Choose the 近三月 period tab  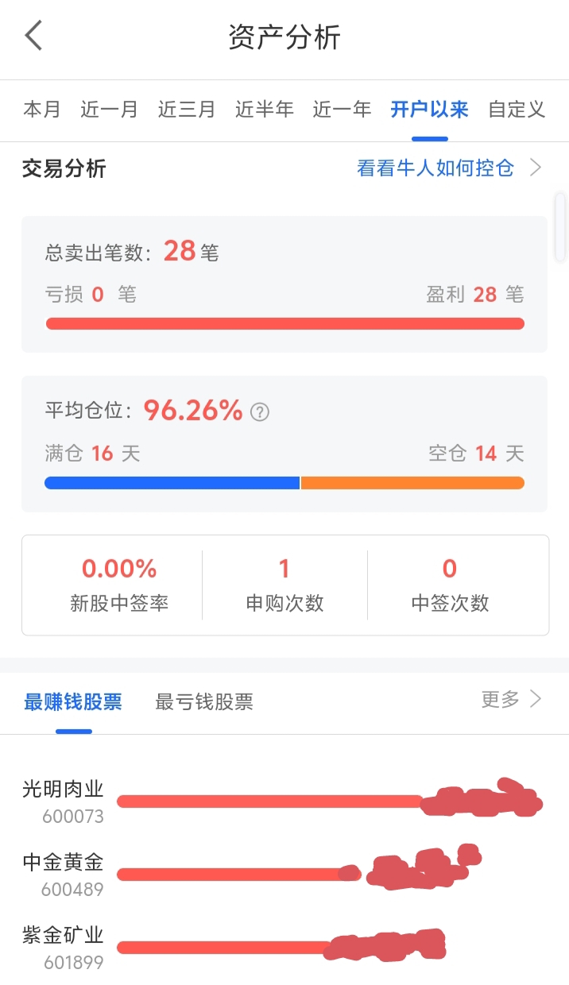(x=187, y=110)
